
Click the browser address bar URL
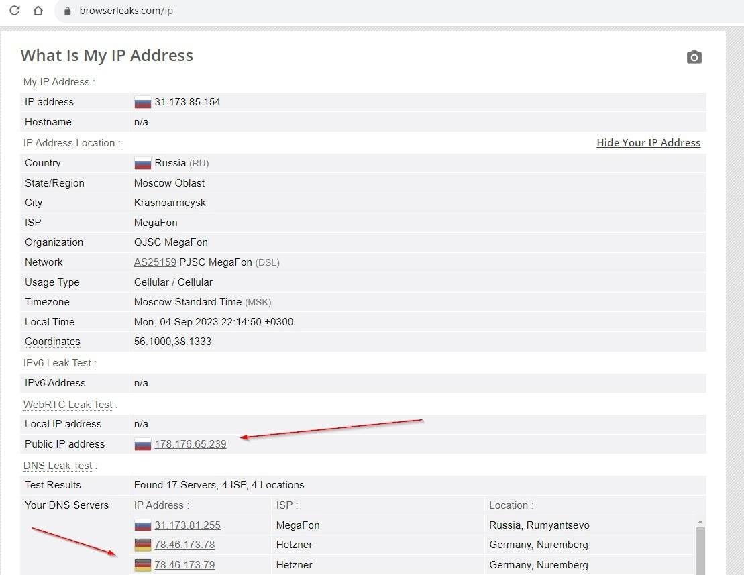point(126,11)
